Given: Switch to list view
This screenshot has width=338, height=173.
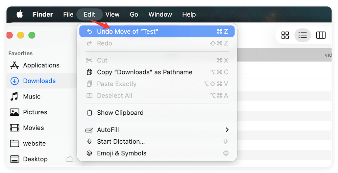Looking at the screenshot, I should point(303,35).
